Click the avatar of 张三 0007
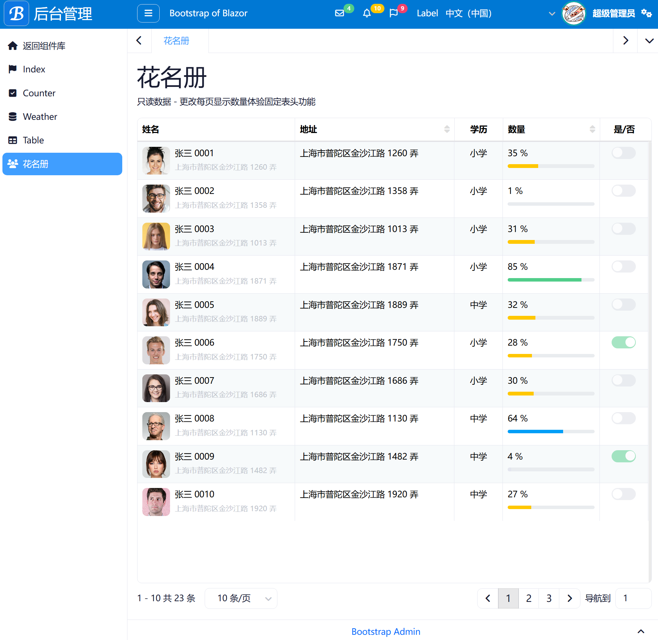Image resolution: width=658 pixels, height=640 pixels. [x=156, y=388]
